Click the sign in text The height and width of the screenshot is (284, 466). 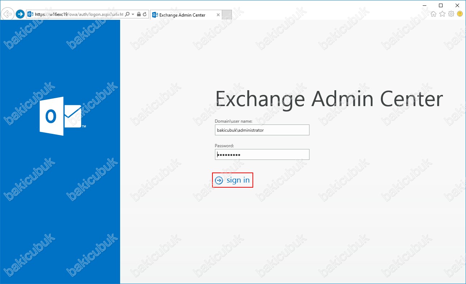click(238, 180)
